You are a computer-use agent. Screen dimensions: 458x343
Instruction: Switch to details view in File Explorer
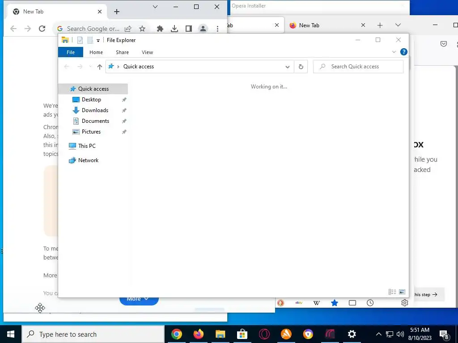coord(392,292)
